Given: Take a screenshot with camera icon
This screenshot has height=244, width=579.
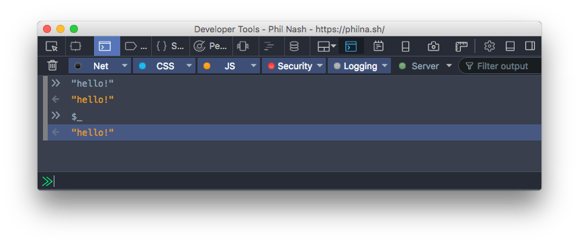Looking at the screenshot, I should pyautogui.click(x=433, y=46).
